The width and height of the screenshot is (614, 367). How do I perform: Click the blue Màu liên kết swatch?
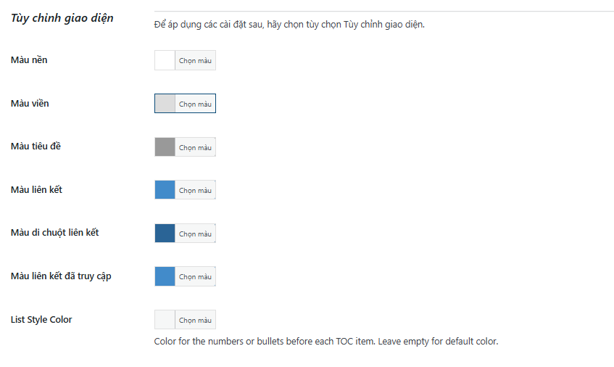(165, 190)
